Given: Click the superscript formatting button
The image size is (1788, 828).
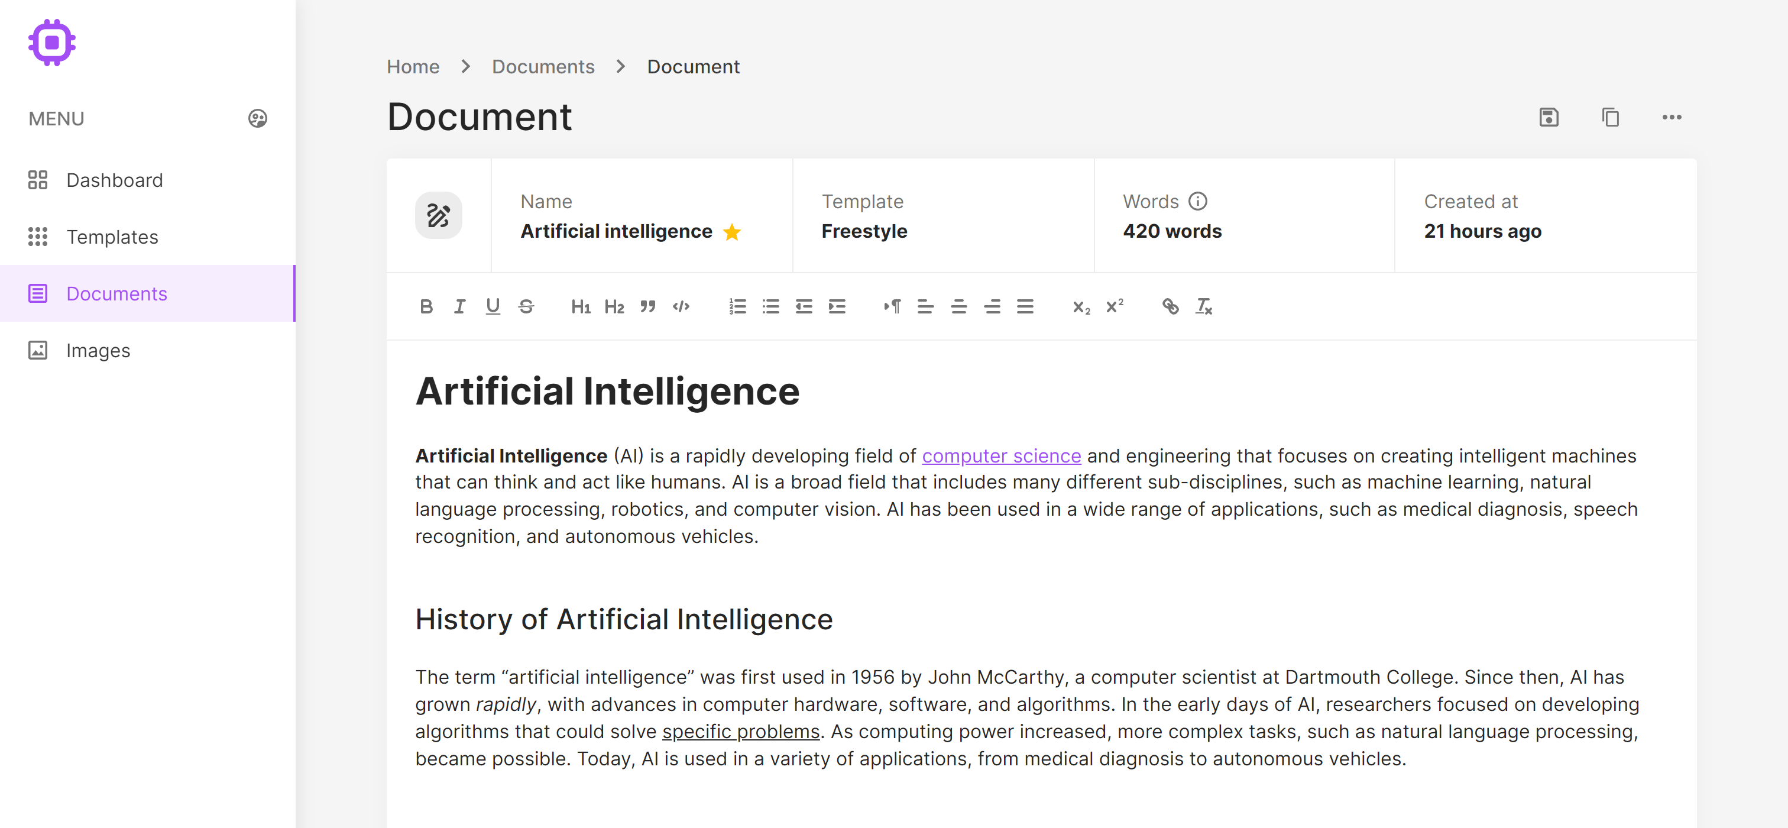Looking at the screenshot, I should tap(1114, 306).
